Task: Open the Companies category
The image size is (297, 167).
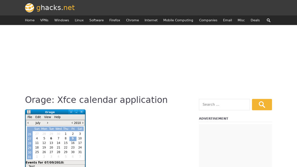Action: (208, 20)
